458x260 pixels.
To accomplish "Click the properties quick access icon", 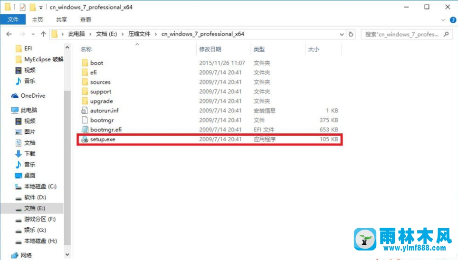I will 22,7.
